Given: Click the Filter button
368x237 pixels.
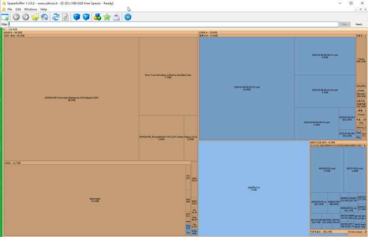Looking at the screenshot, I should (x=344, y=24).
